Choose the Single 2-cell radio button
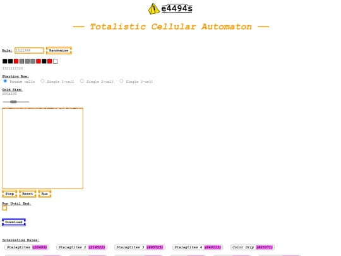 (81, 81)
